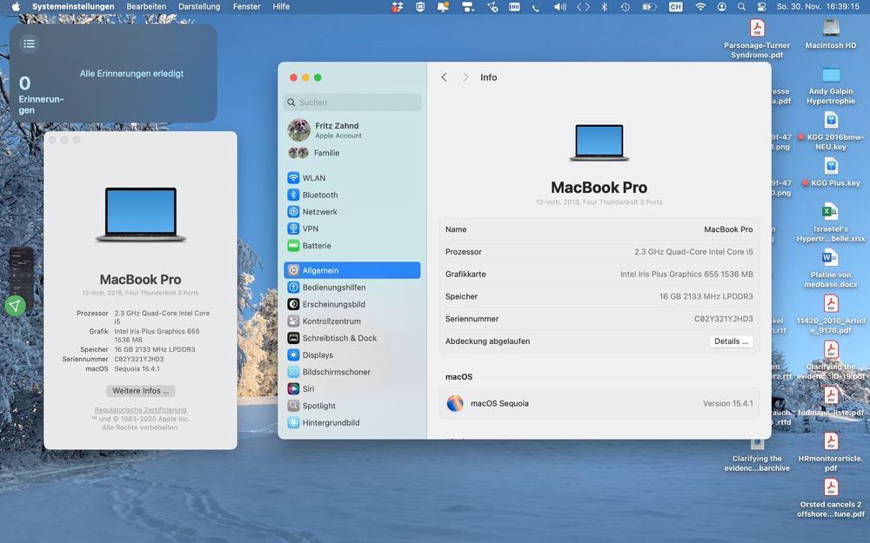Click the macOS Sequoia version row
Image resolution: width=870 pixels, height=543 pixels.
599,403
